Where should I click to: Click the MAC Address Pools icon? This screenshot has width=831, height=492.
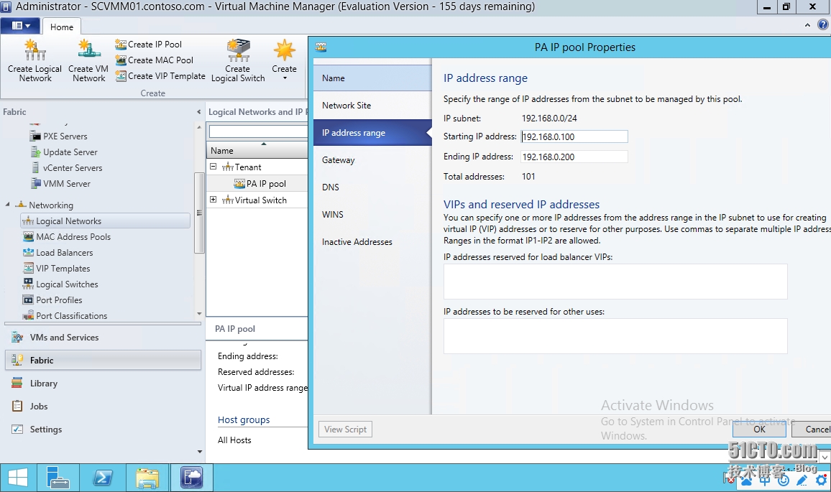pos(28,237)
